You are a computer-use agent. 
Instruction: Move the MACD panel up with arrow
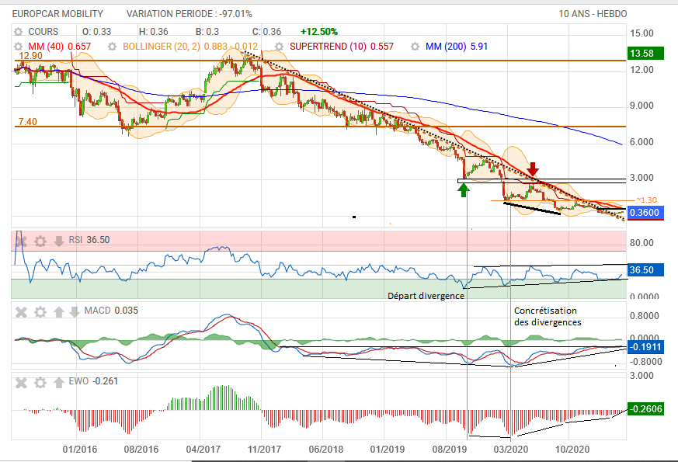pyautogui.click(x=58, y=311)
